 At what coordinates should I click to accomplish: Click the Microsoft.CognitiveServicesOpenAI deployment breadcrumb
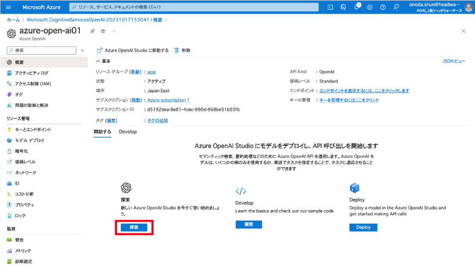coord(94,20)
